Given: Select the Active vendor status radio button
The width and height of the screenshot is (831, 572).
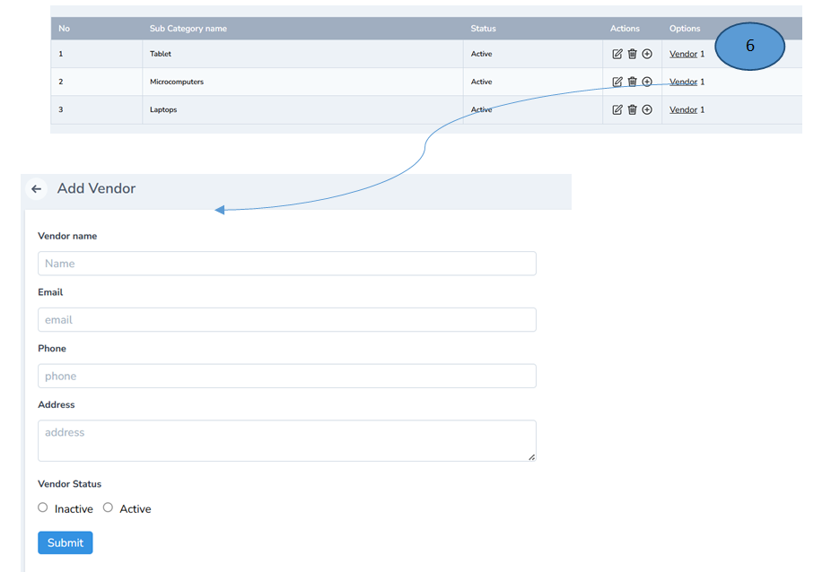Looking at the screenshot, I should click(x=106, y=507).
